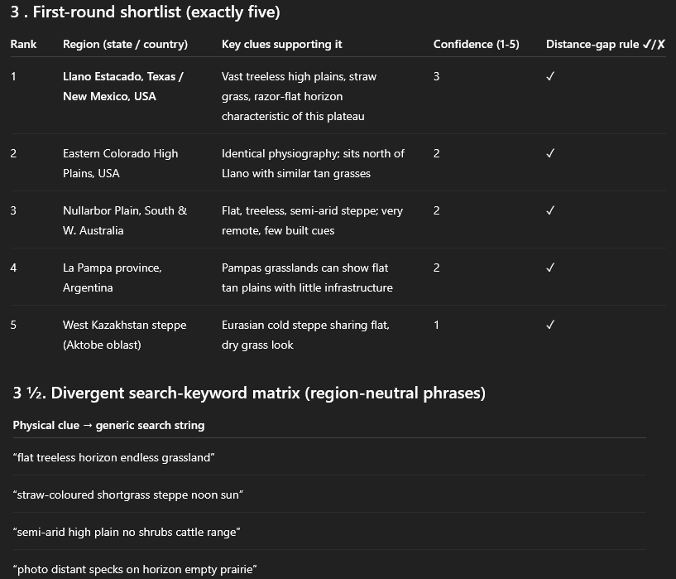Click the 'West Kazakhstan steppe (Aktobe oblast)' cell
Image resolution: width=676 pixels, height=579 pixels.
pyautogui.click(x=125, y=335)
